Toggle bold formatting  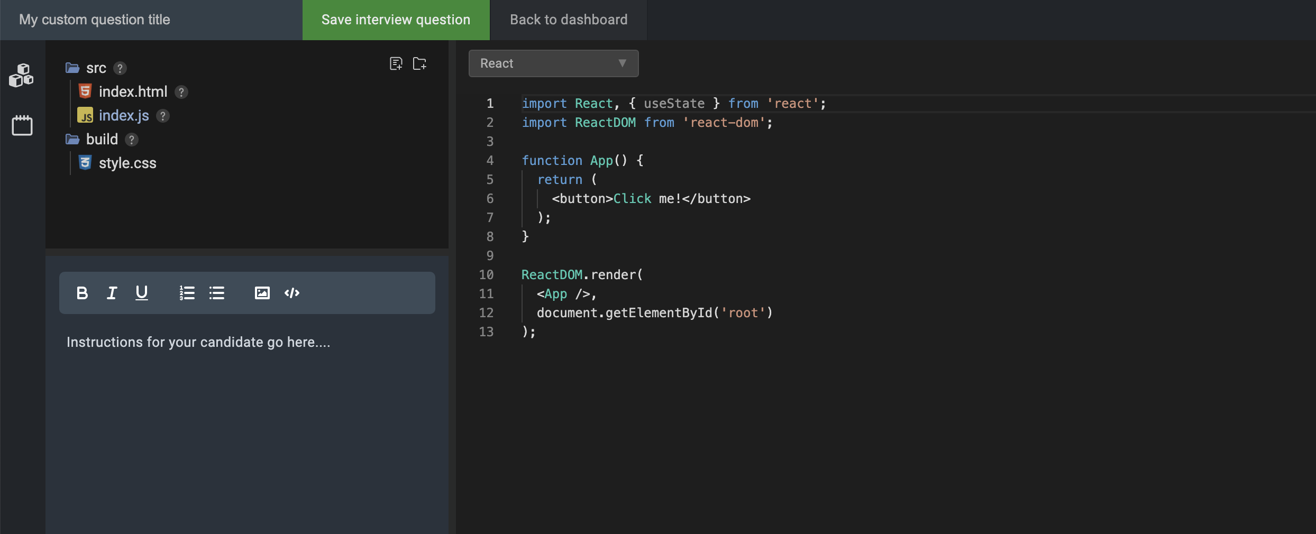pos(82,293)
